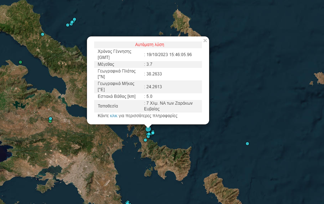Click the 'Γεωγραφικό Πλάτος [°N]' label

click(x=117, y=74)
